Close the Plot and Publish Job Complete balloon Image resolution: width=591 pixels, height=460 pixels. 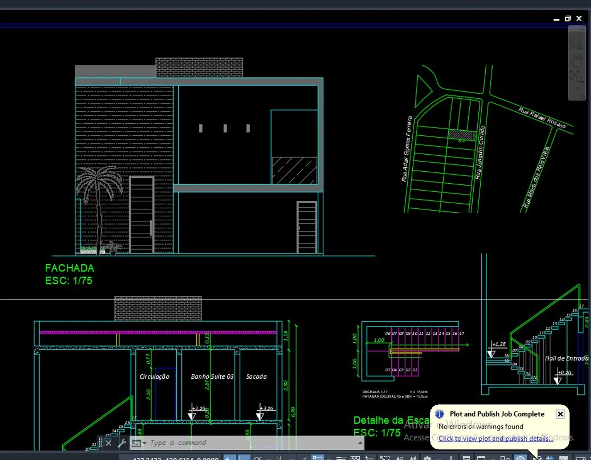pyautogui.click(x=560, y=414)
